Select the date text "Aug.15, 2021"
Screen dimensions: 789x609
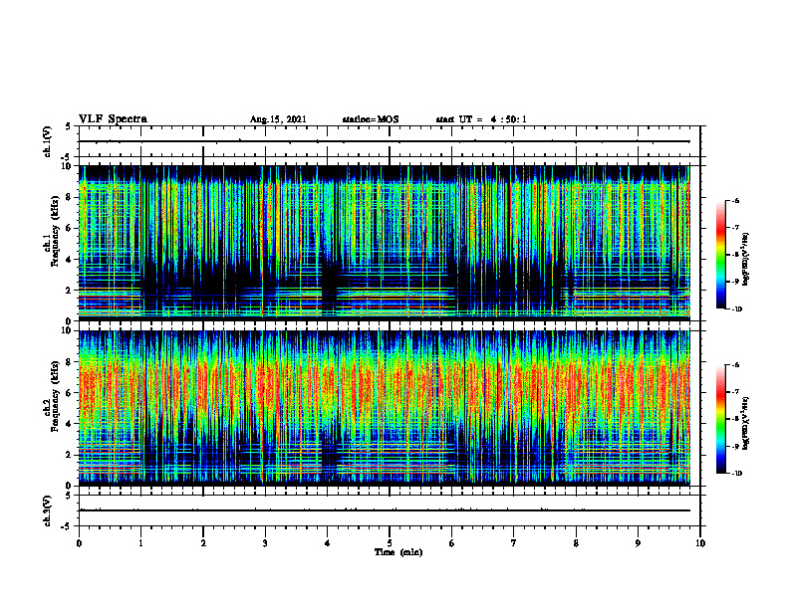[278, 119]
